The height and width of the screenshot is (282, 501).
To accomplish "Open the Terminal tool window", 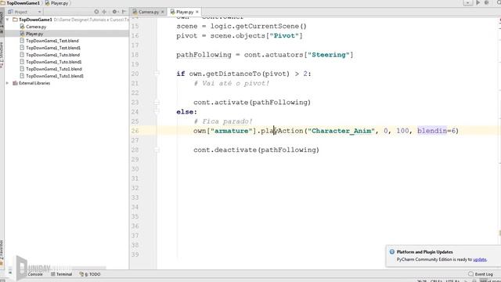I will point(61,274).
